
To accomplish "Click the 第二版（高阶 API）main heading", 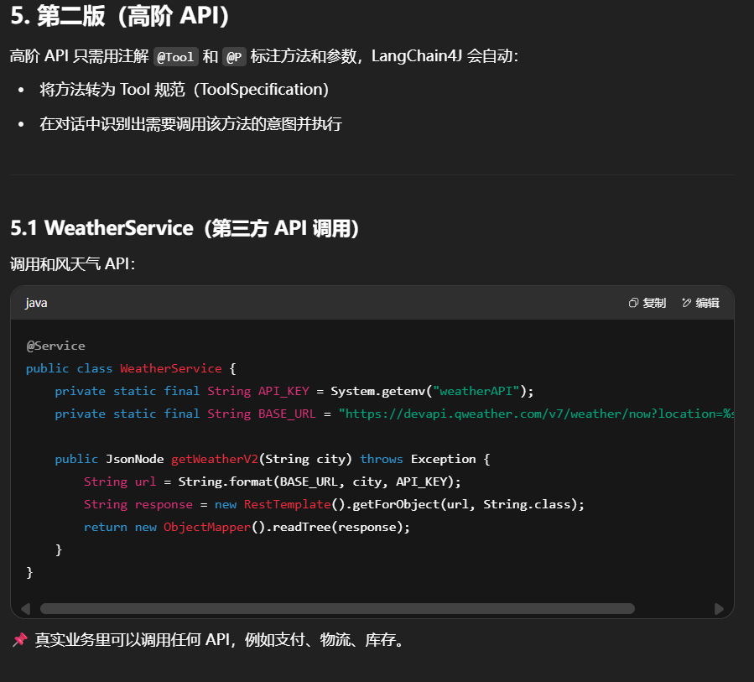I will 120,16.
